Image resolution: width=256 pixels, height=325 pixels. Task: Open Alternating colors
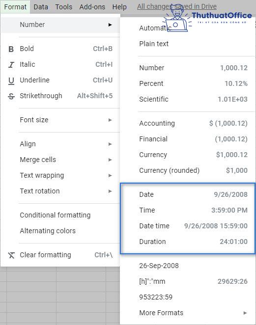[60, 231]
